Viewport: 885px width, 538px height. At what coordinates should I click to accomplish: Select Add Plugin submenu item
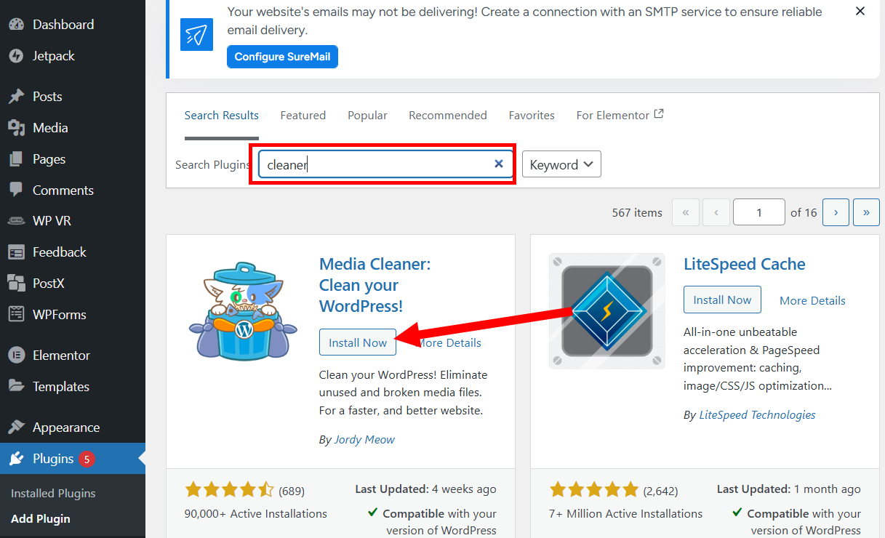41,518
